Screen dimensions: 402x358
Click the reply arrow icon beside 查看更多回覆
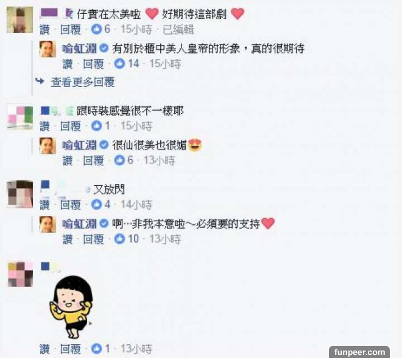[x=40, y=81]
